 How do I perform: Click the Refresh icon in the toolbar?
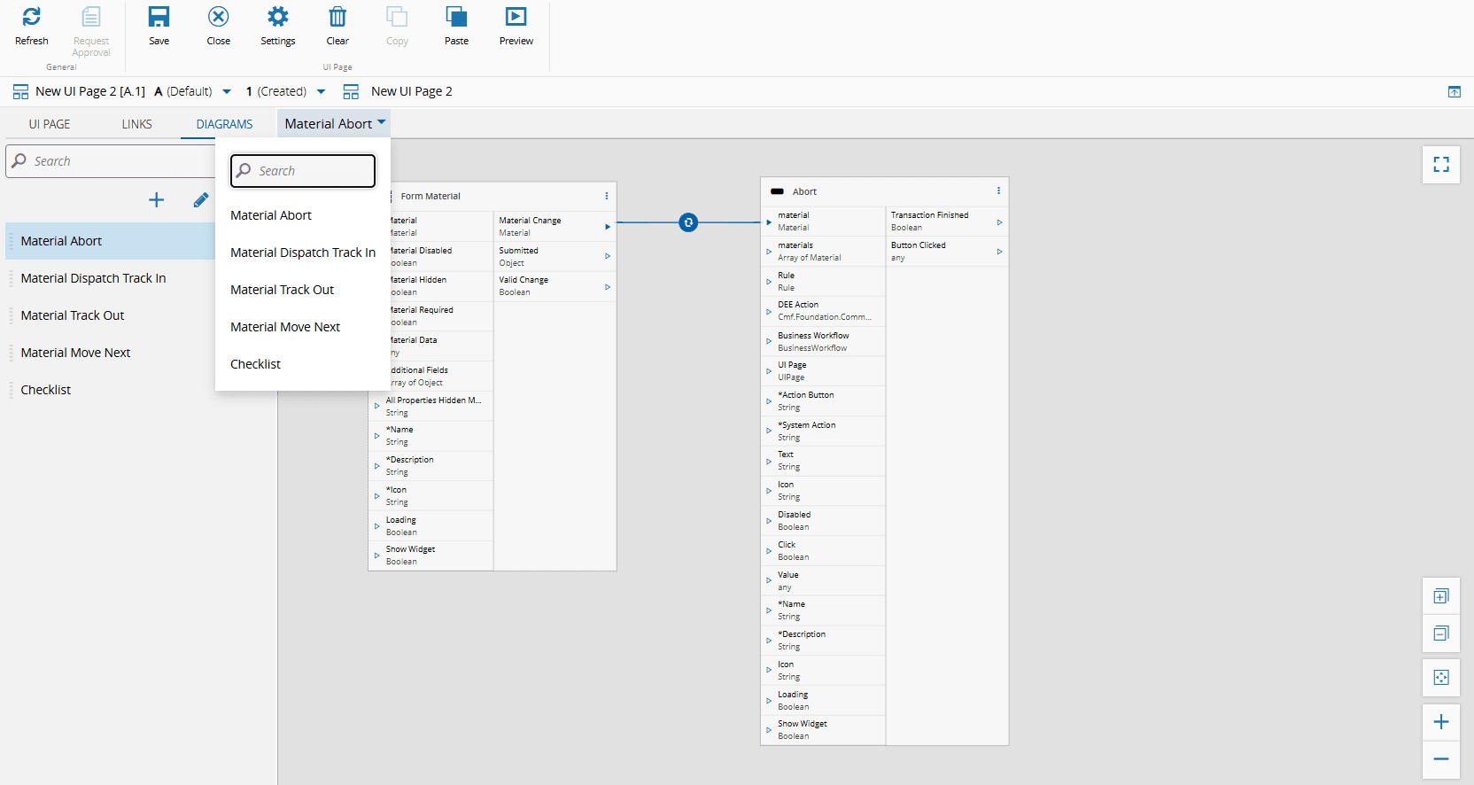click(x=32, y=18)
